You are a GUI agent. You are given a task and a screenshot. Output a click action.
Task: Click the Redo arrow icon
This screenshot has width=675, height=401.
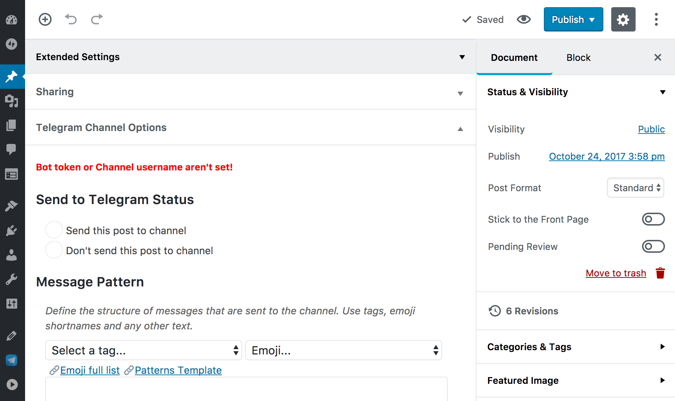97,19
